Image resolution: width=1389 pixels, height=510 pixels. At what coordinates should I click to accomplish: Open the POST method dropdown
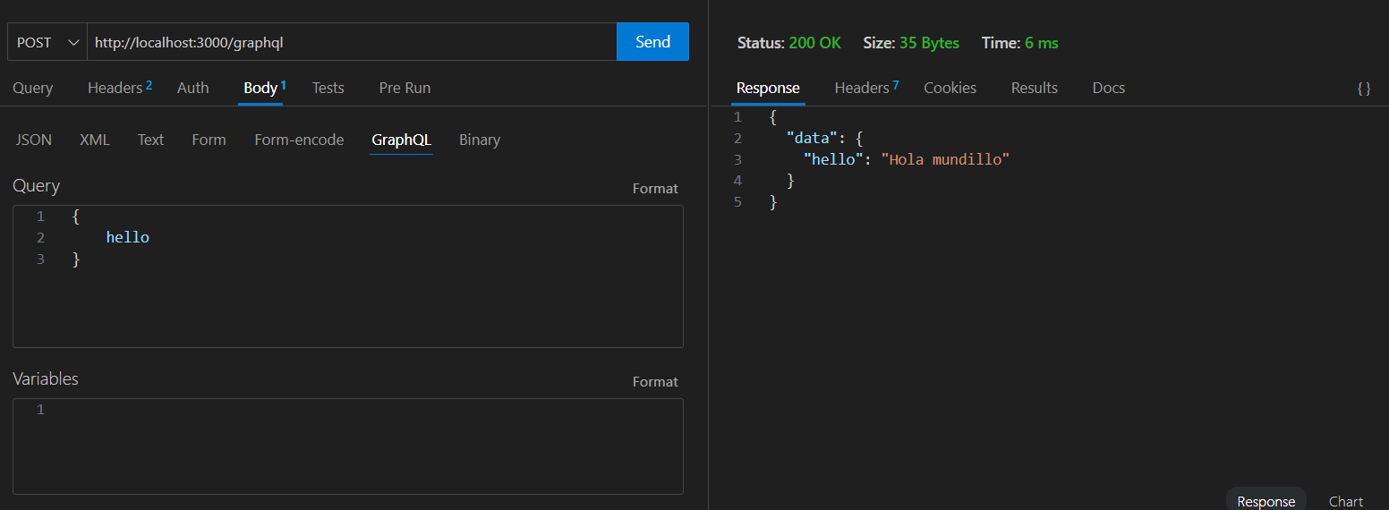click(47, 42)
